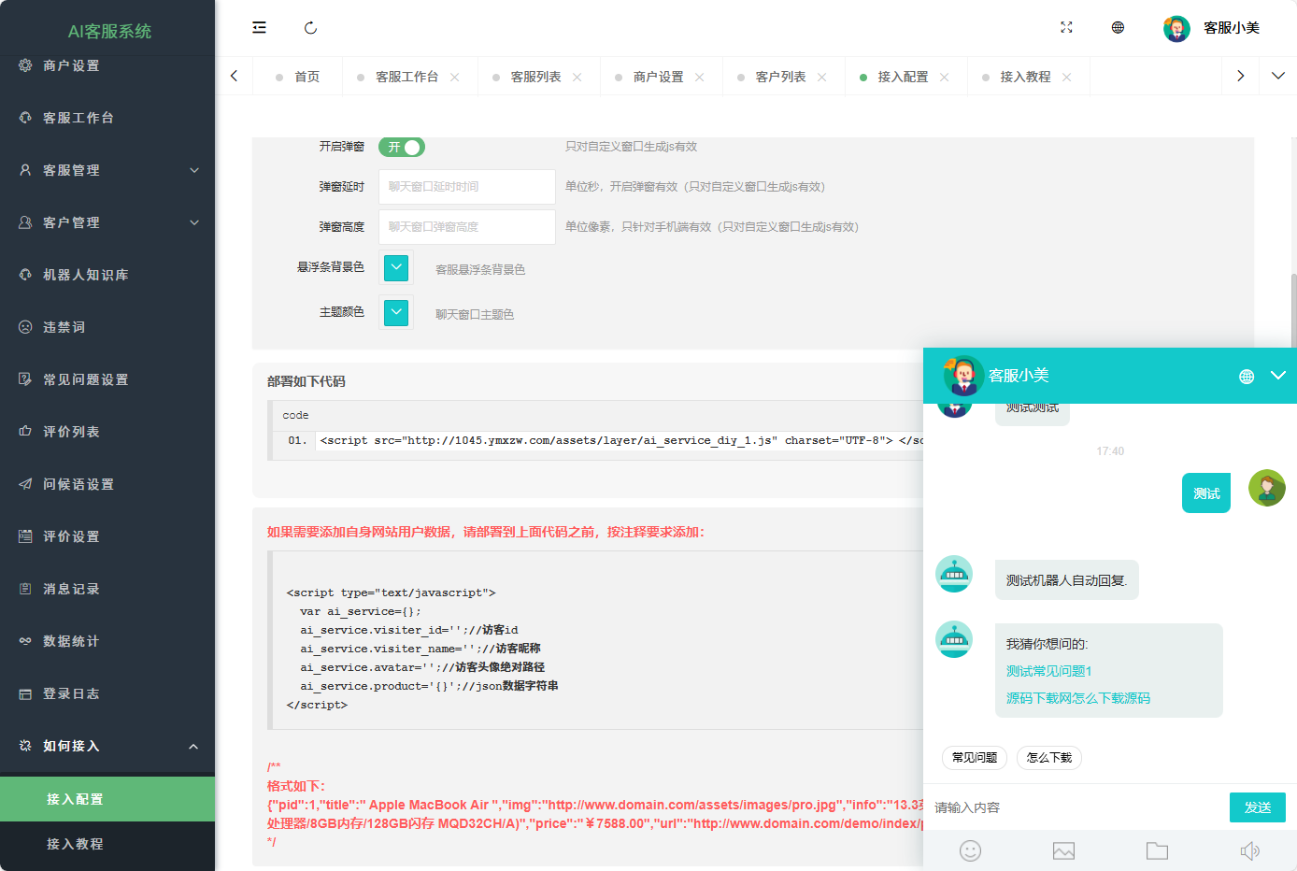1297x871 pixels.
Task: Expand the 客服管理 sidebar submenu
Action: click(x=194, y=170)
